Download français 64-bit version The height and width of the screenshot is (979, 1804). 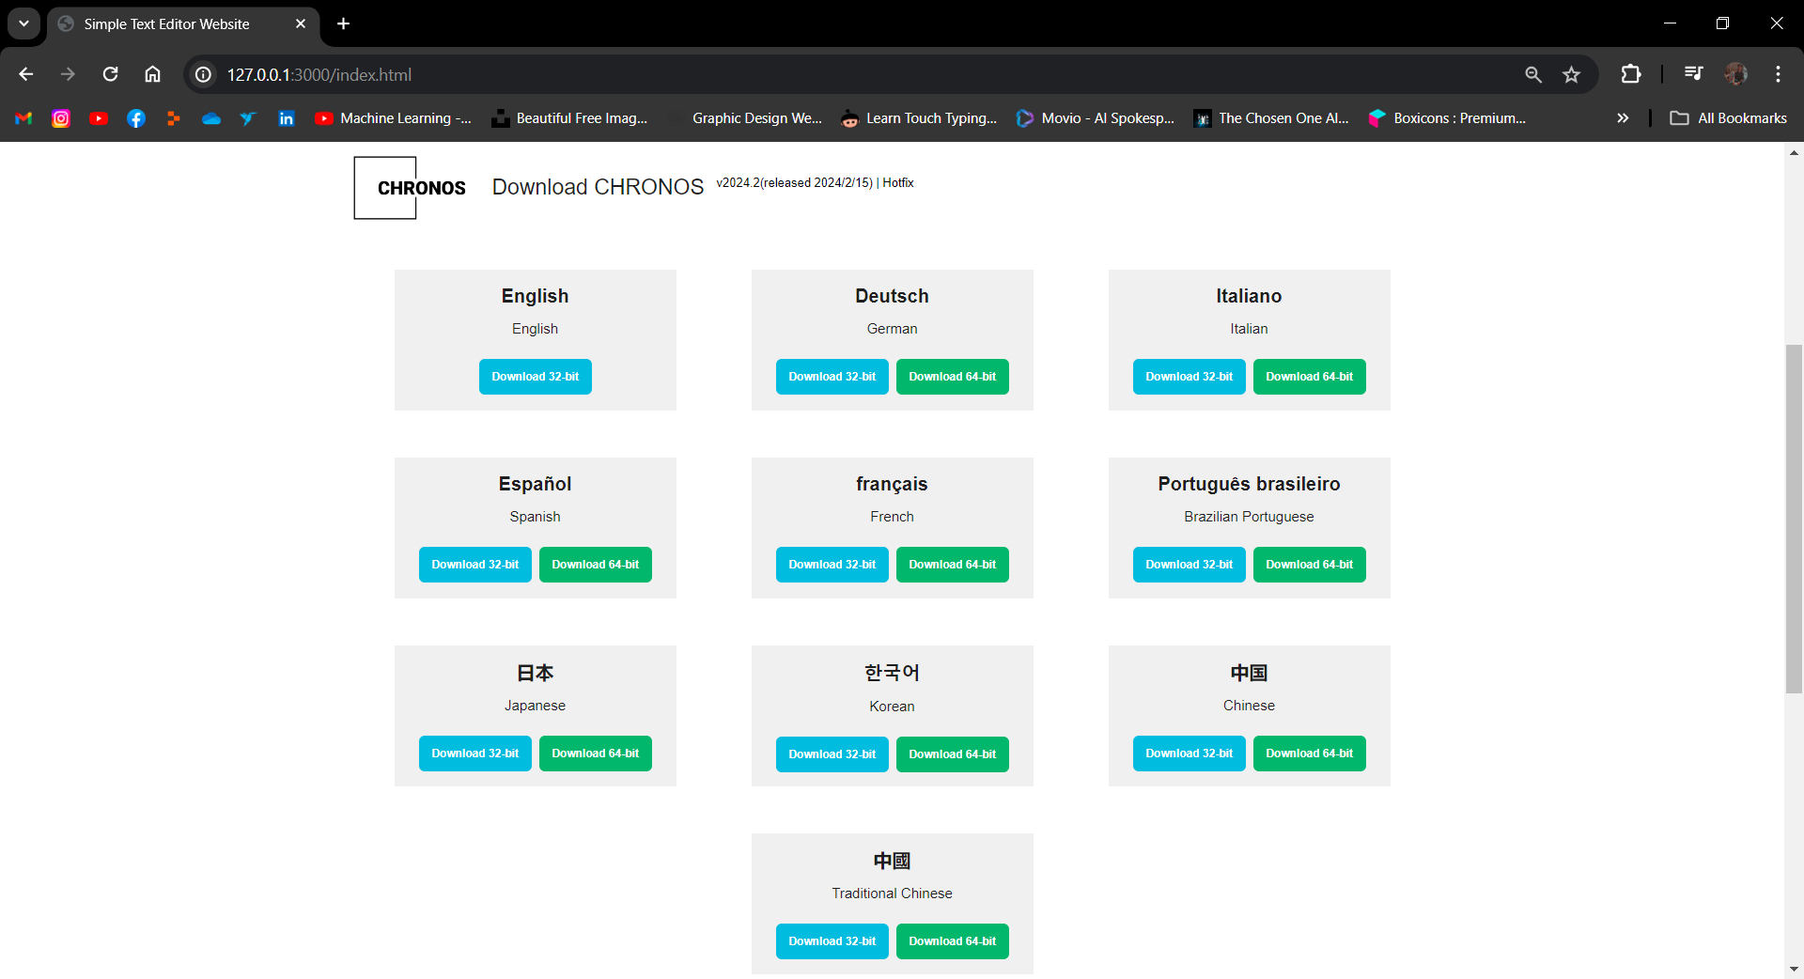[953, 565]
